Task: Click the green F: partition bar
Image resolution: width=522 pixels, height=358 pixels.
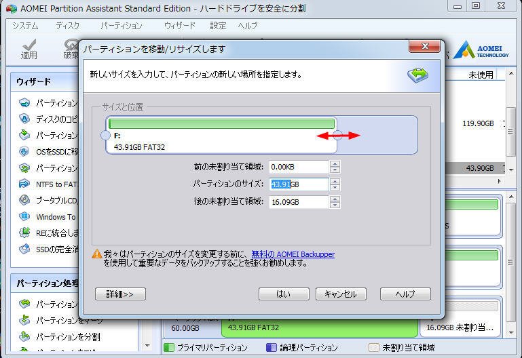Action: pyautogui.click(x=222, y=123)
